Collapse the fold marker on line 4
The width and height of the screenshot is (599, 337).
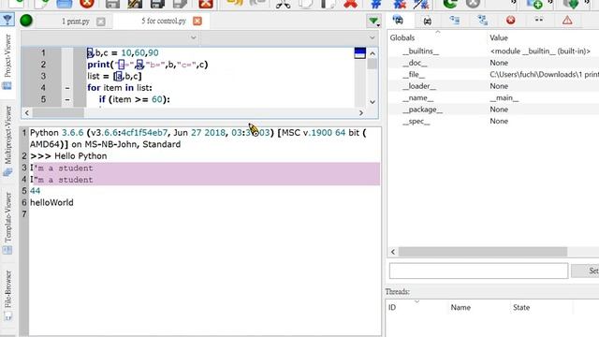tap(67, 88)
